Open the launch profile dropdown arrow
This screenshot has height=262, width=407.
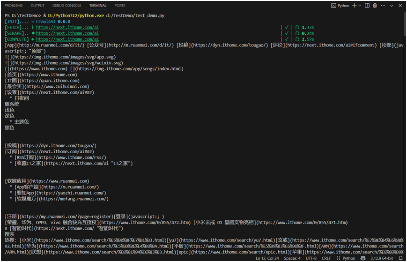360,6
